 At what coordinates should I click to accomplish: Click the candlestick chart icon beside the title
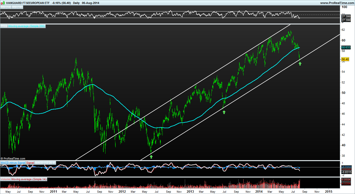[2, 2]
